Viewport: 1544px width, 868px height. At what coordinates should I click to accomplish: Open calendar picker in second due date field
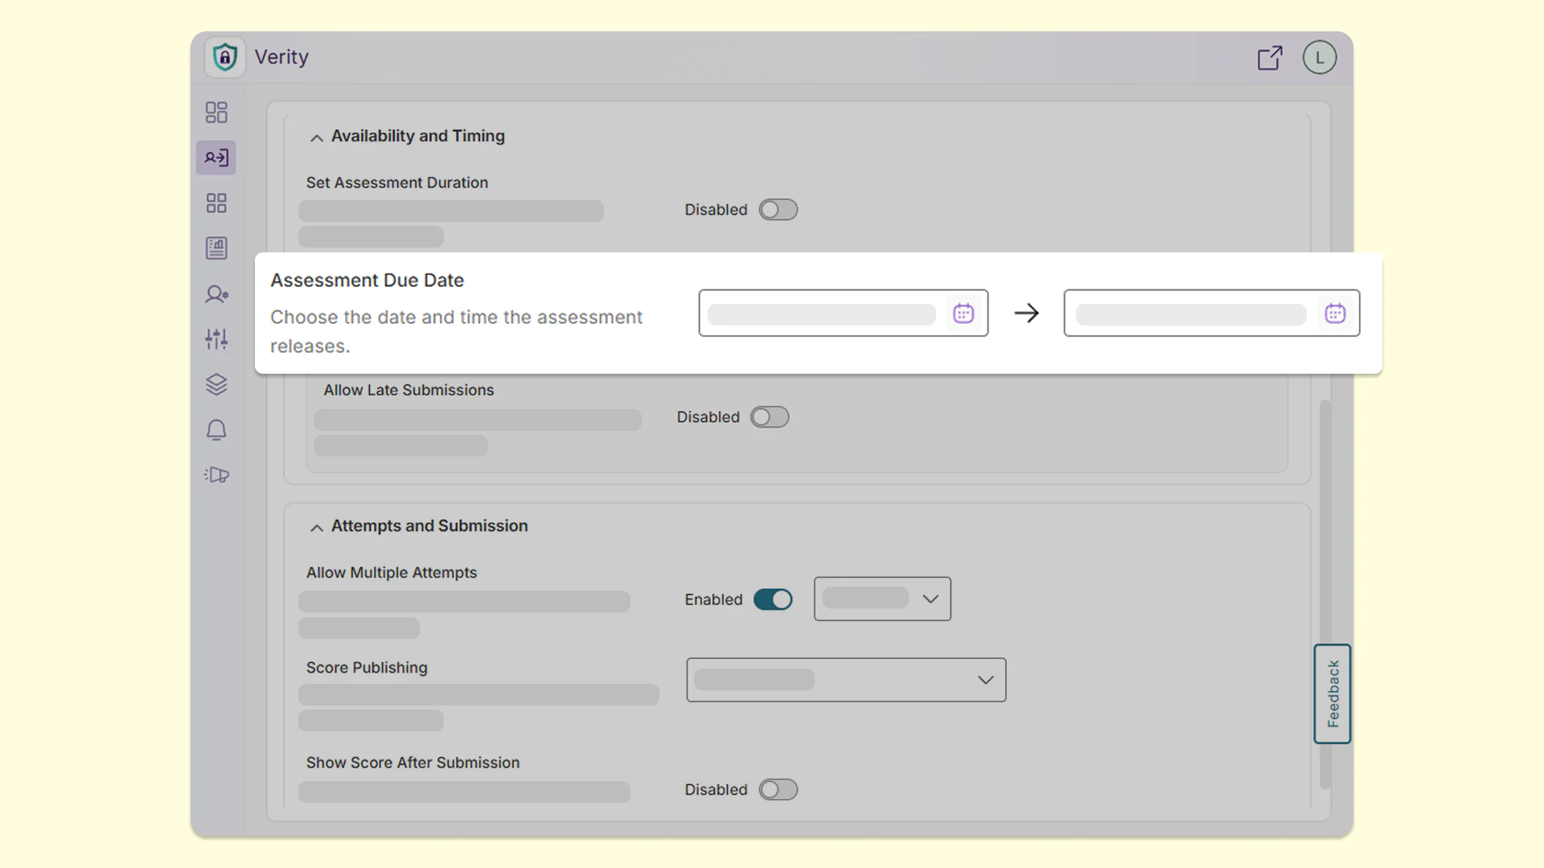pyautogui.click(x=1335, y=313)
